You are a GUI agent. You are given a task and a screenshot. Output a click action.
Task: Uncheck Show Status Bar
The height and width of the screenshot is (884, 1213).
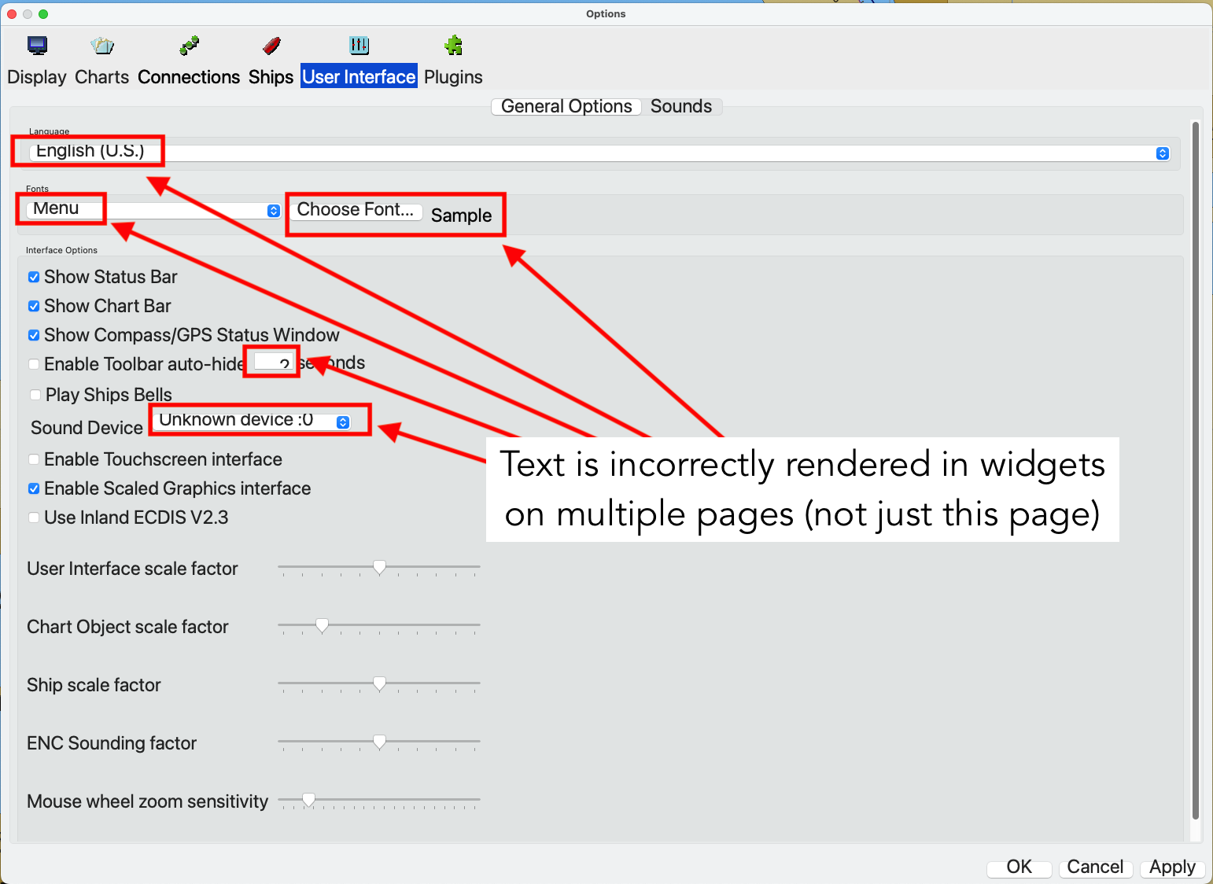34,277
